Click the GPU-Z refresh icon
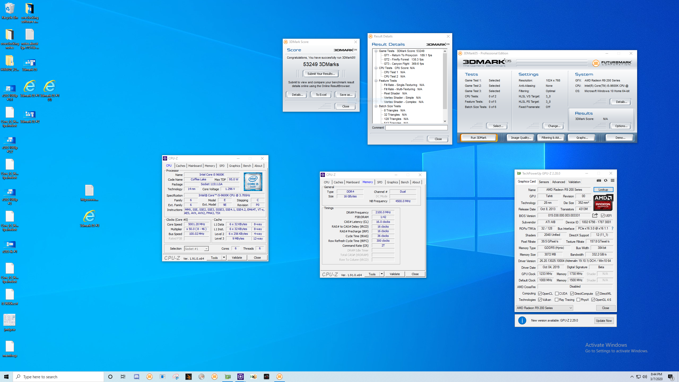Image resolution: width=679 pixels, height=382 pixels. 606,180
